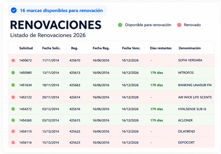Open the RANKING UNASUR FM denomination
This screenshot has width=221, height=154.
[x=195, y=85]
